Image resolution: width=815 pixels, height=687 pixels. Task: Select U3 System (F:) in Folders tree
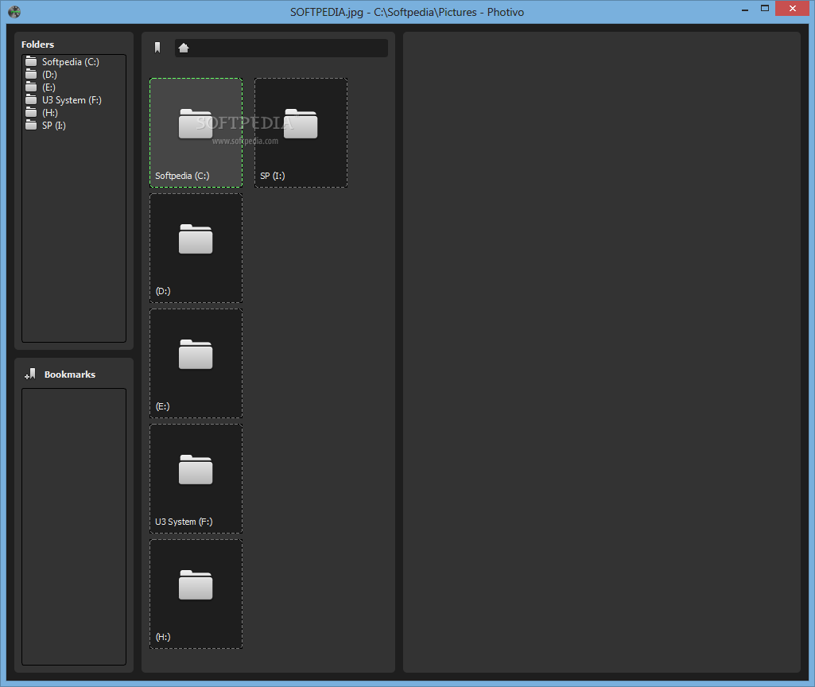72,99
